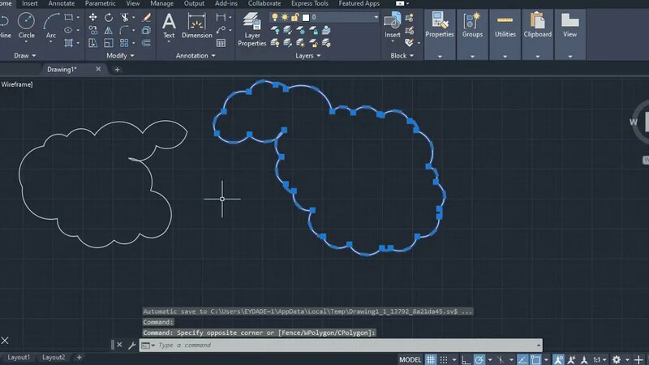The image size is (649, 365).
Task: Toggle ortho mode in status bar
Action: click(466, 359)
